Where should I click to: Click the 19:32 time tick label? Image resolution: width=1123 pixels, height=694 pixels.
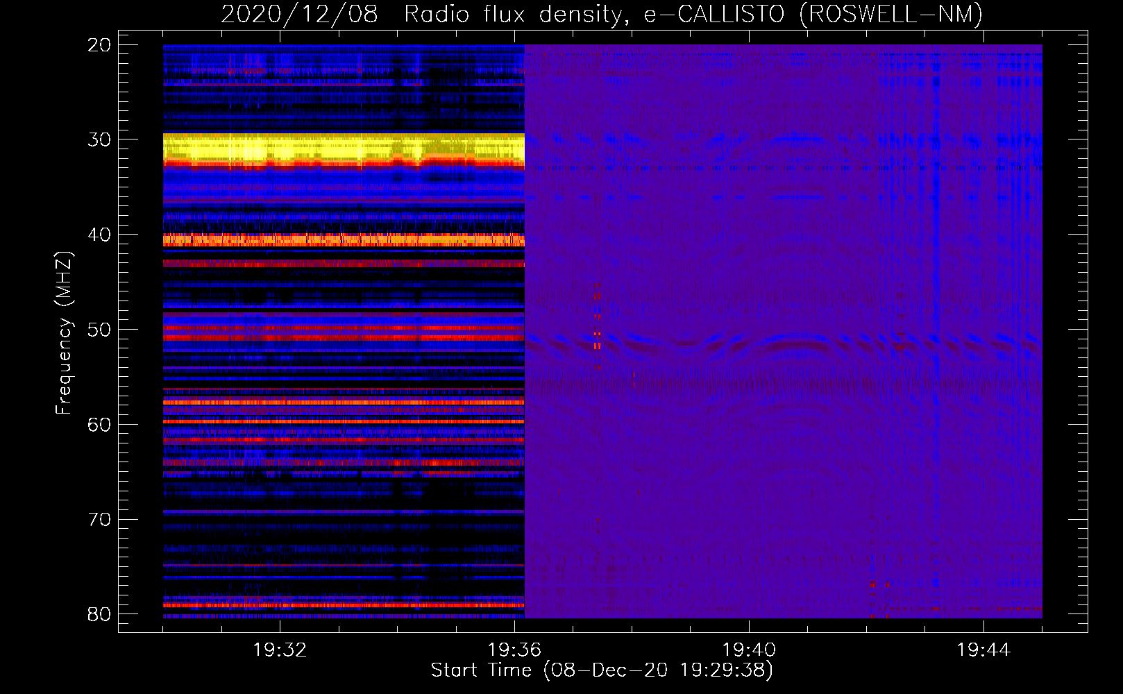tap(280, 650)
